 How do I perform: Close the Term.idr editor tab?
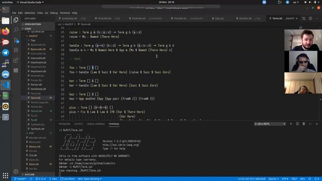coord(297,19)
